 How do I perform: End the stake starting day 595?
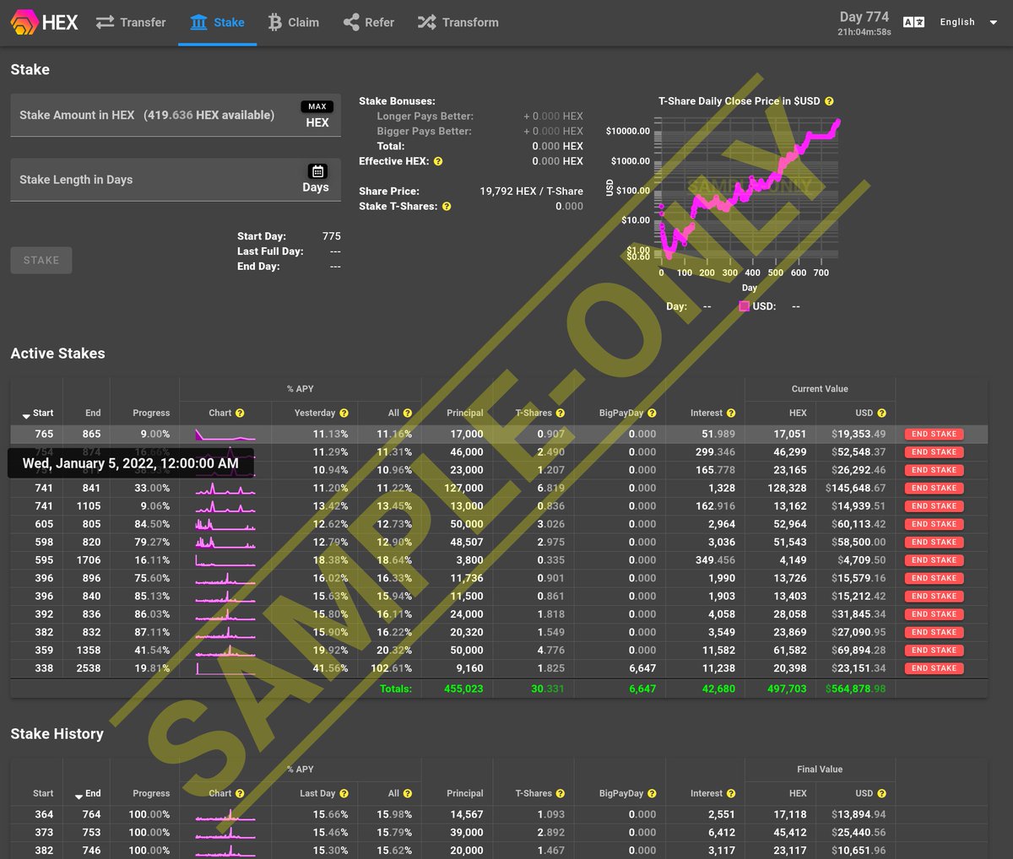click(934, 560)
